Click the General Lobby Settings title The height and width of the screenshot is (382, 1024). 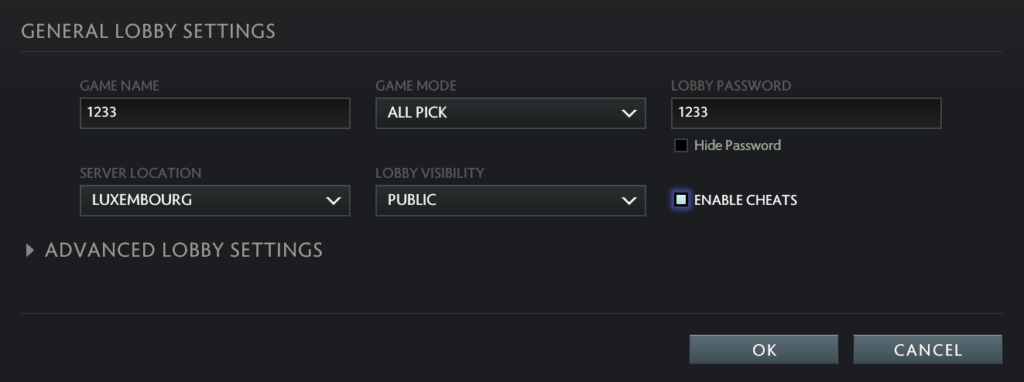pos(148,31)
